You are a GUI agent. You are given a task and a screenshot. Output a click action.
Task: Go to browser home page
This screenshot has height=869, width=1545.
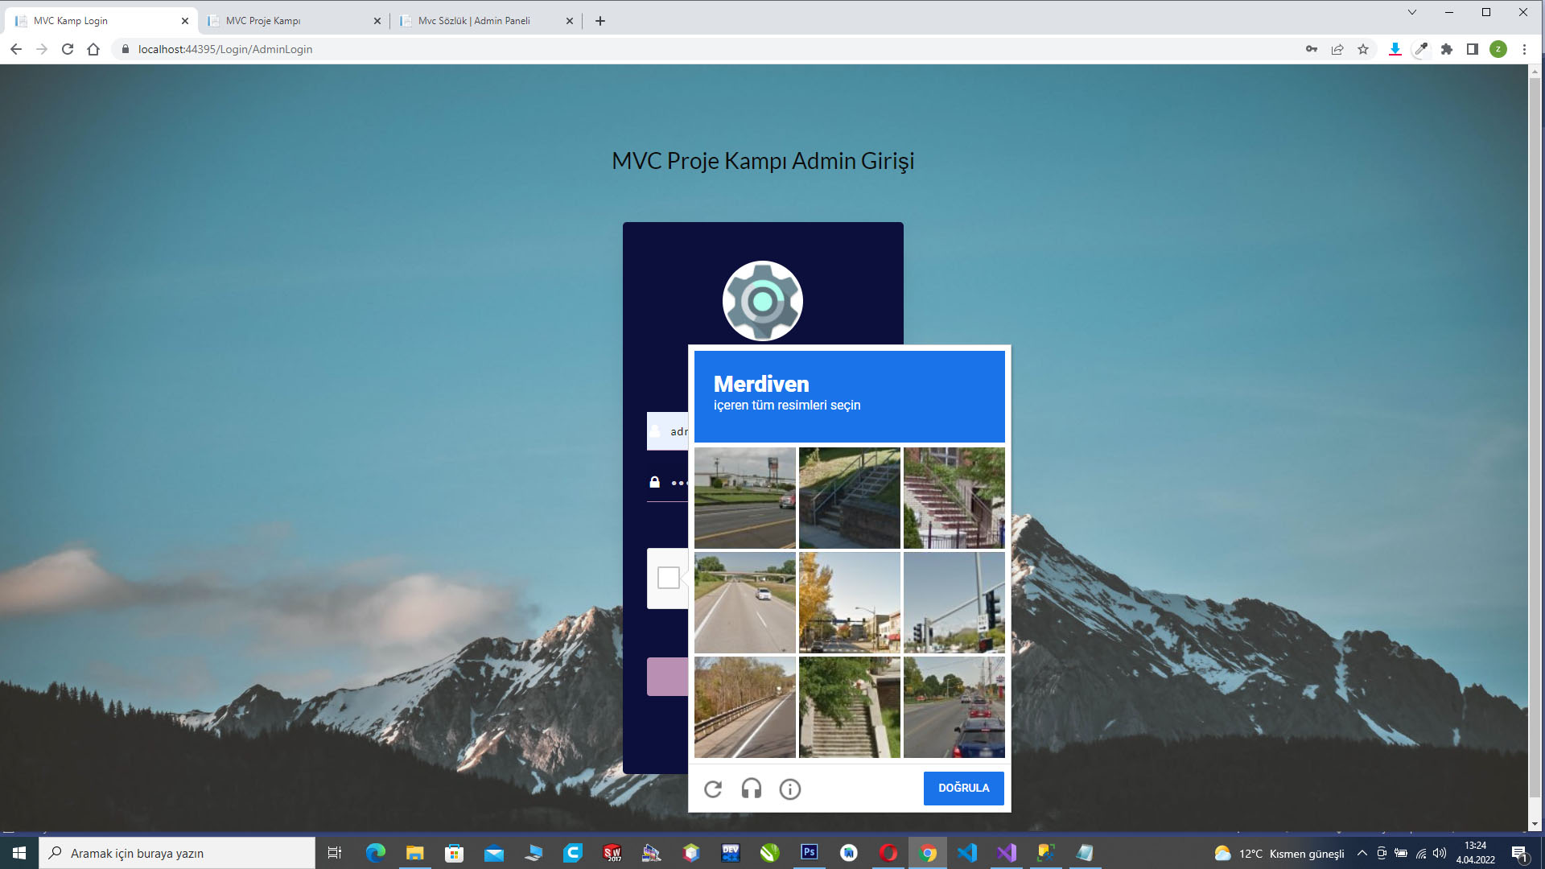pos(93,49)
